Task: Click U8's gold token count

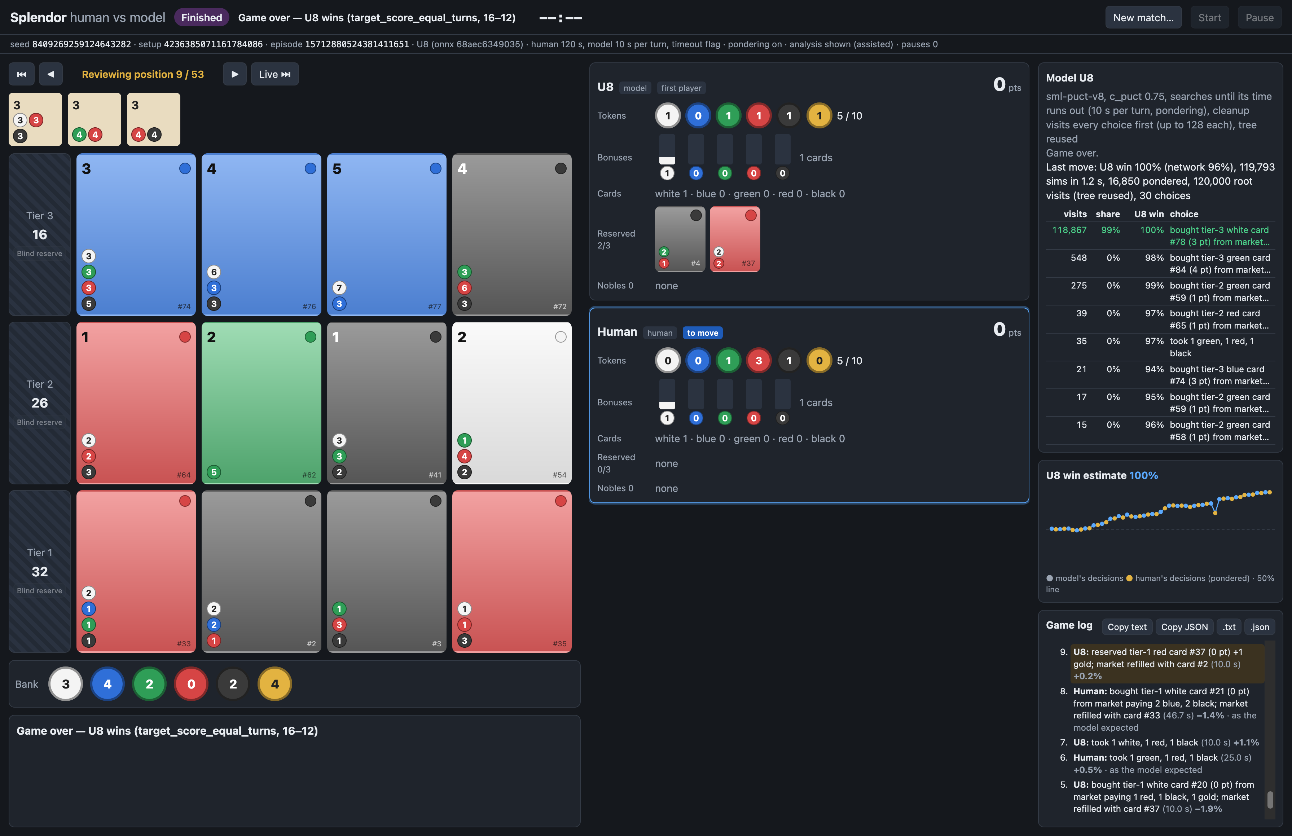Action: (819, 116)
